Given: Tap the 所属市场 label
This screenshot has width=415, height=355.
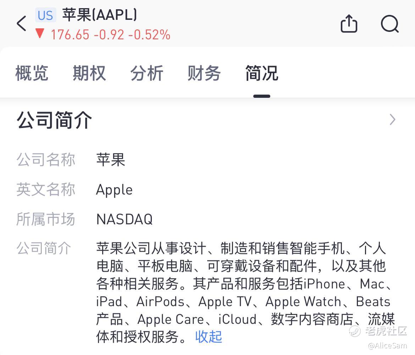Looking at the screenshot, I should (46, 219).
